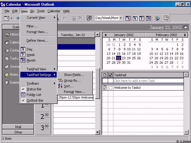Image resolution: width=191 pixels, height=143 pixels.
Task: Open Notes shortcut in Outlook bar
Action: coord(11,74)
